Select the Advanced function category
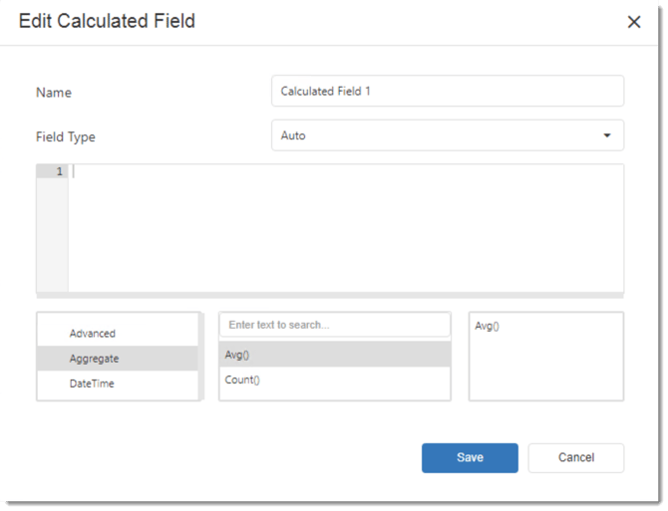This screenshot has height=511, width=668. (x=118, y=333)
